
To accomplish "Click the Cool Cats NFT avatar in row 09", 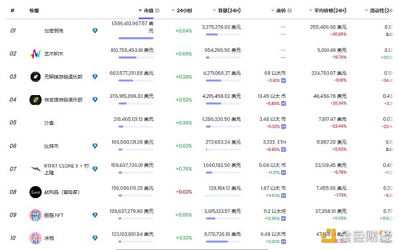I will click(x=35, y=215).
